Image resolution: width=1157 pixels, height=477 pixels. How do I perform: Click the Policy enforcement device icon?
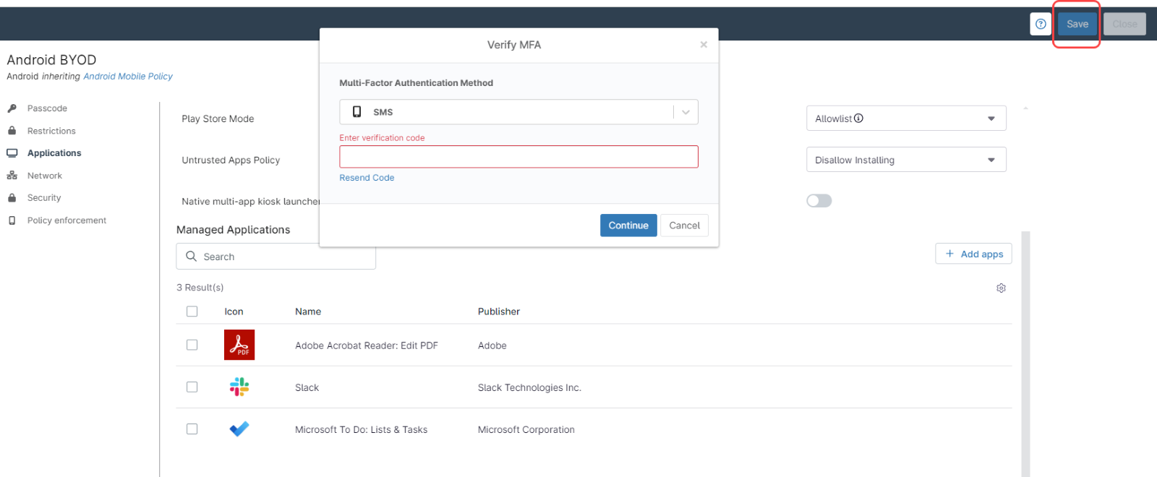[12, 220]
